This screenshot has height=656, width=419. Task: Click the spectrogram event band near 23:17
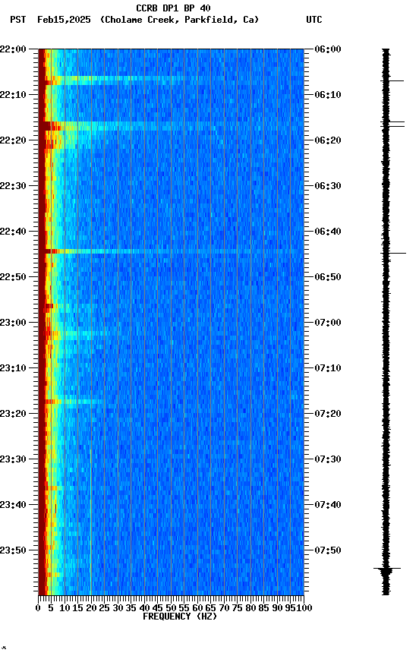72,402
